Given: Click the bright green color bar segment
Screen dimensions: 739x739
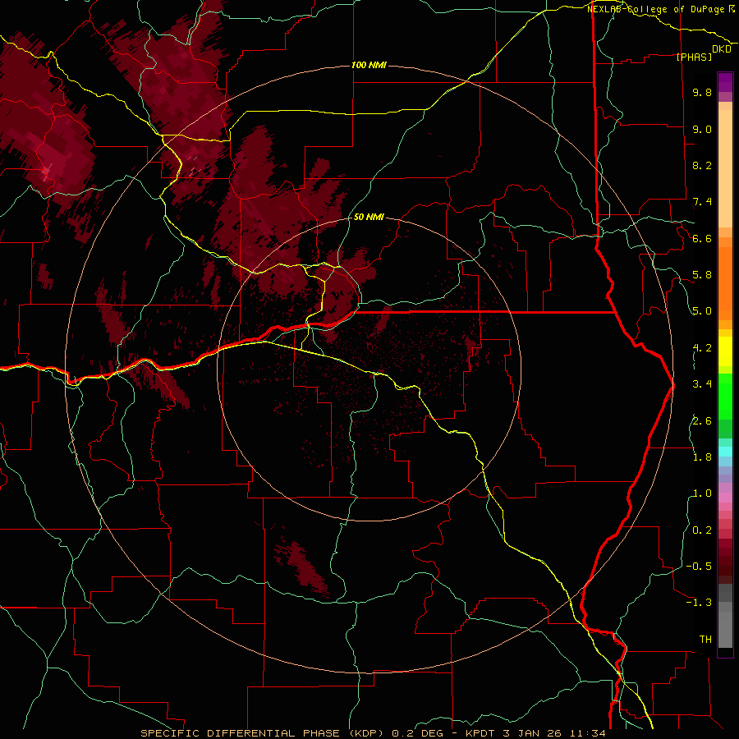Looking at the screenshot, I should coord(725,396).
